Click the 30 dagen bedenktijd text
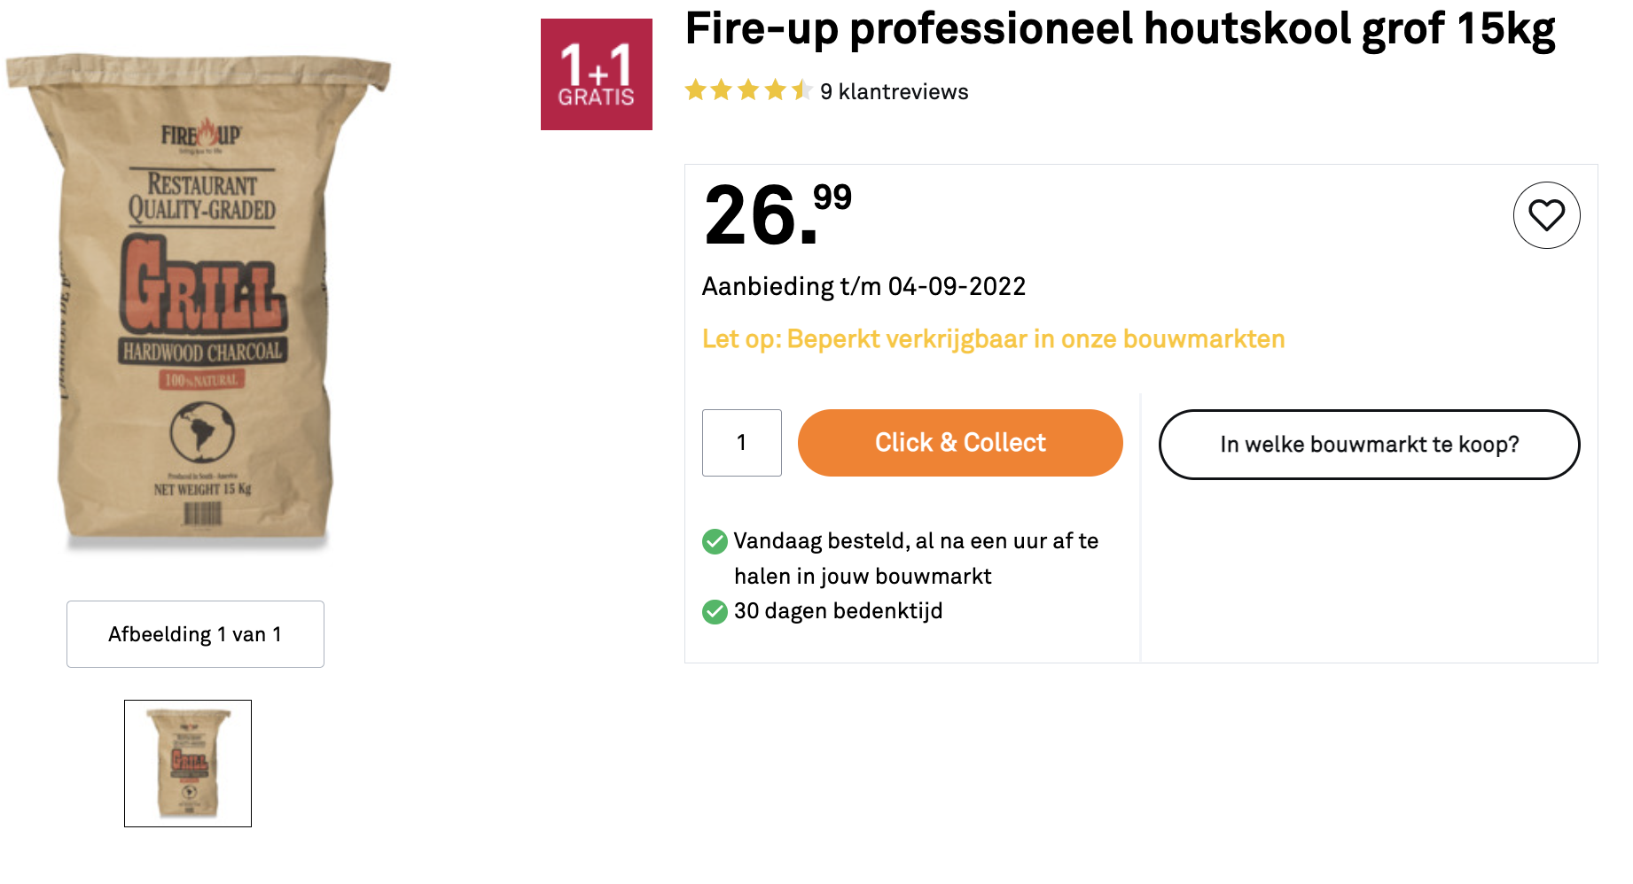 point(838,611)
